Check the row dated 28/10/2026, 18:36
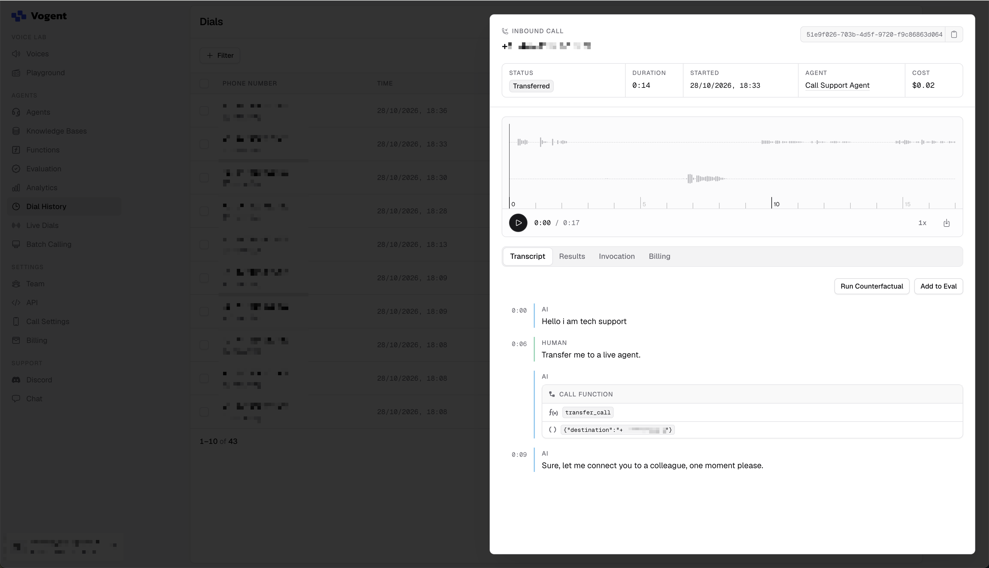Image resolution: width=989 pixels, height=568 pixels. point(204,111)
